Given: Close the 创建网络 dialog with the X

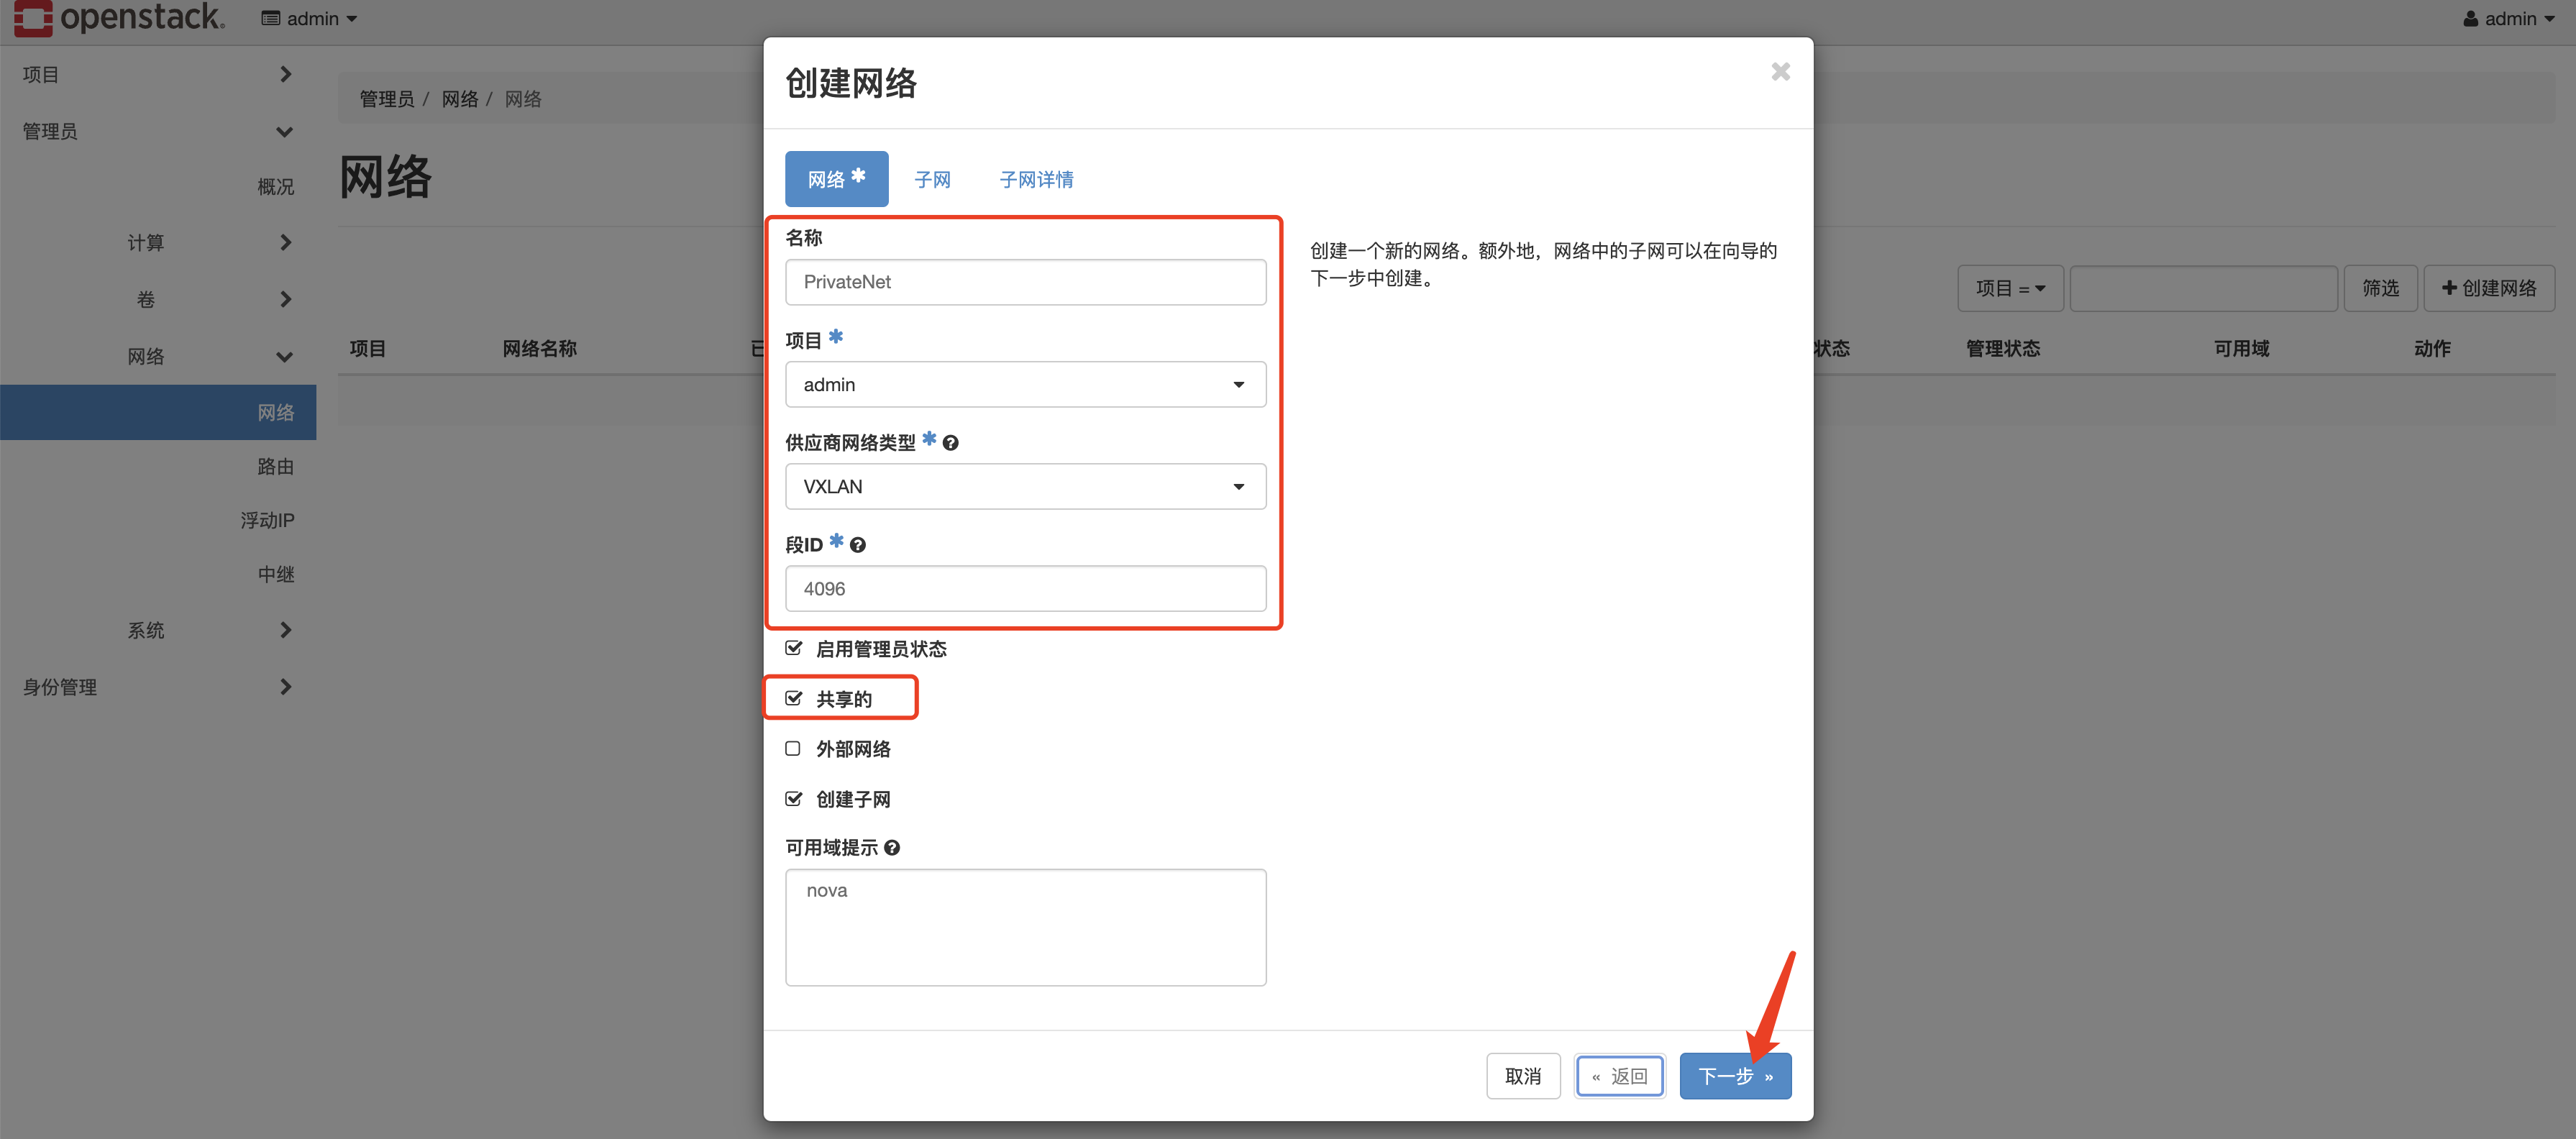Looking at the screenshot, I should click(1780, 71).
